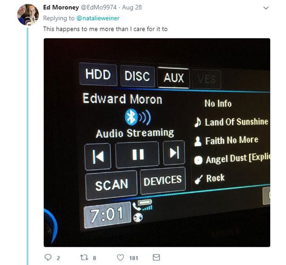286x265 pixels.
Task: Open the @natalieweiner mention link
Action: pyautogui.click(x=98, y=18)
